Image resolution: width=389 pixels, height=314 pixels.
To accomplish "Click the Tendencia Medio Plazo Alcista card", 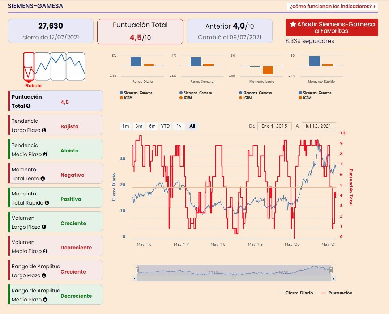I will click(x=56, y=149).
